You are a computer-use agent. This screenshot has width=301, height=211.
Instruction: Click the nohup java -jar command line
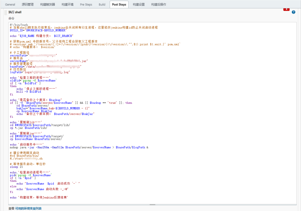click(x=79, y=148)
